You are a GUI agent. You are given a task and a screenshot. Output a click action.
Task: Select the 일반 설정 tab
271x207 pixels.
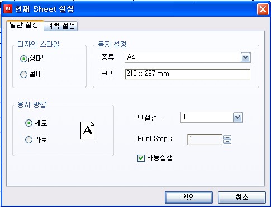click(x=25, y=25)
